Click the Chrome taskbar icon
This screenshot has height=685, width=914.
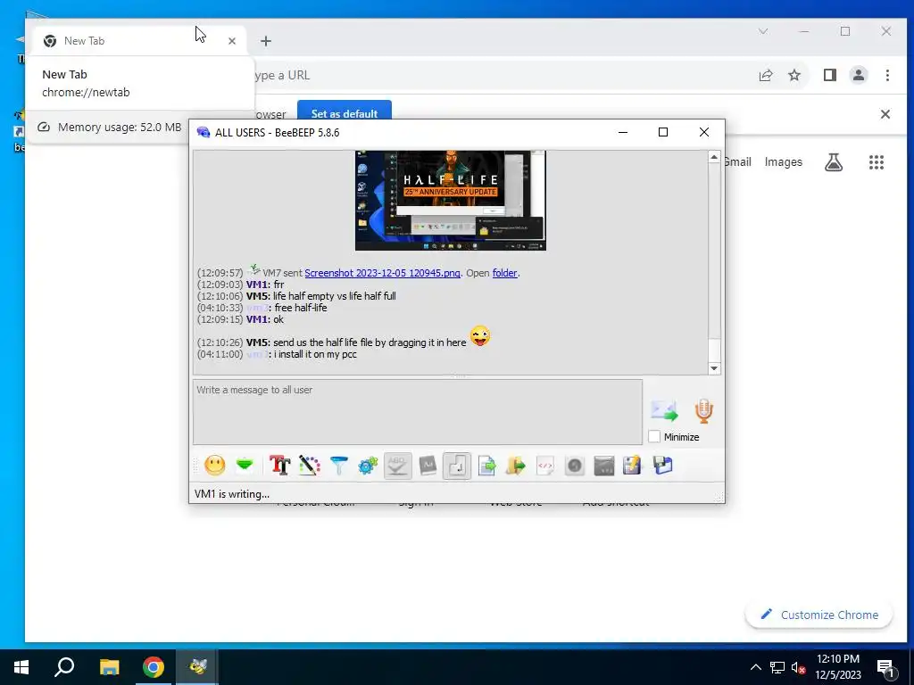pyautogui.click(x=154, y=667)
